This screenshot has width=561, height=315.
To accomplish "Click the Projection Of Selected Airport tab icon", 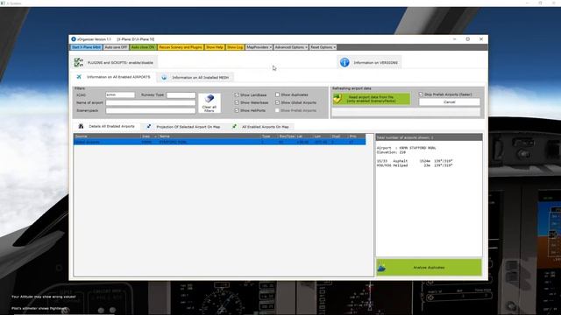I will point(149,126).
